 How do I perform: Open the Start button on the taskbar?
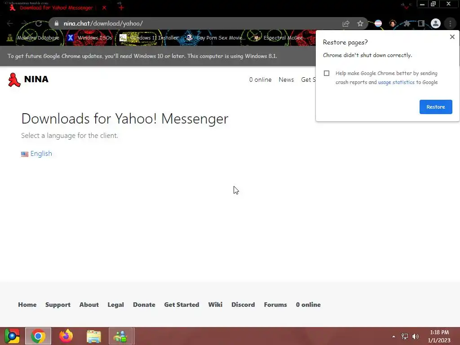12,336
